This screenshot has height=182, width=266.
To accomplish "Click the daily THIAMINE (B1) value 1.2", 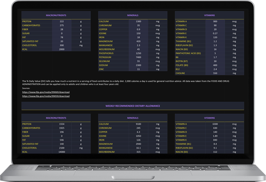I will (x=215, y=41).
